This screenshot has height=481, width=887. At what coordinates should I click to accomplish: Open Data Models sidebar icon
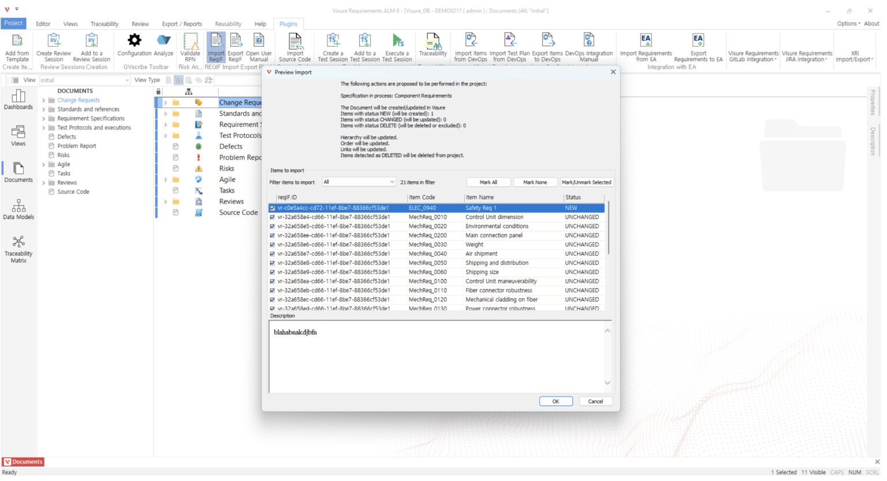(18, 210)
